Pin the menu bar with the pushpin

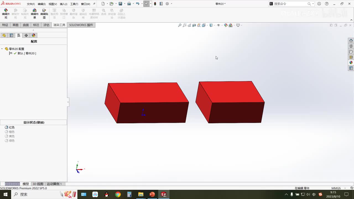pyautogui.click(x=94, y=4)
